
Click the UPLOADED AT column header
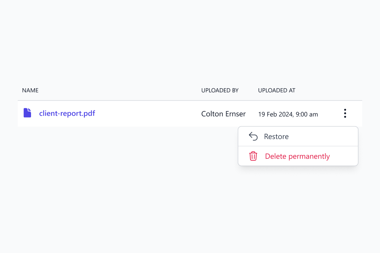tap(276, 90)
